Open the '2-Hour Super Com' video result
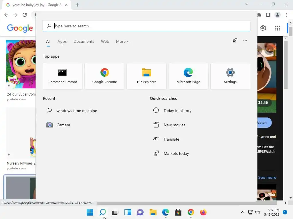Viewport: 293px width, 219px height. pos(21,94)
